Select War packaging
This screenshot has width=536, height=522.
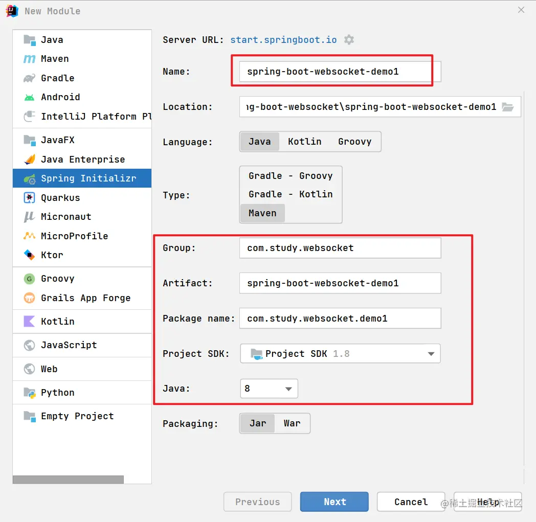point(292,424)
